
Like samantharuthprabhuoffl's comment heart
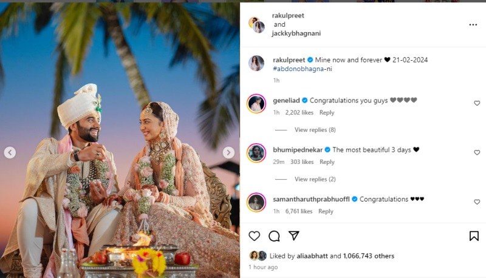point(477,202)
